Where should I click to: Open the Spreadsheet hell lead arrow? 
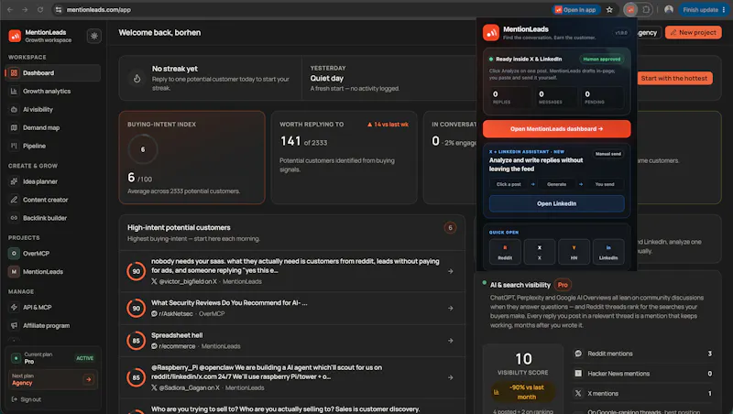(x=450, y=341)
